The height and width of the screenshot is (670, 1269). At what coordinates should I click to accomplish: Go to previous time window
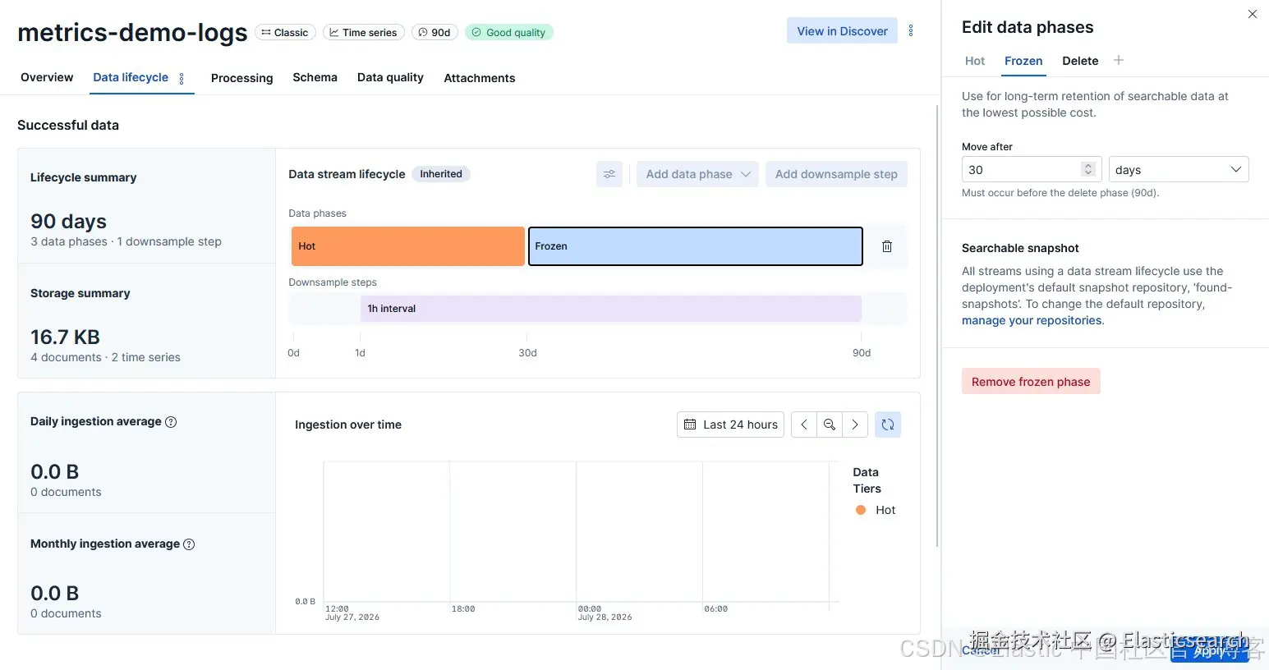tap(804, 424)
